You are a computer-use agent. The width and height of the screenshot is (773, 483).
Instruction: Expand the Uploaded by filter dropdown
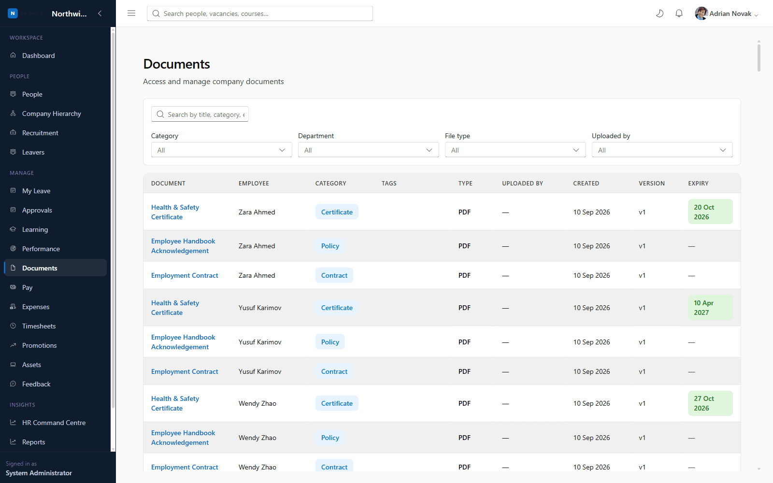662,150
